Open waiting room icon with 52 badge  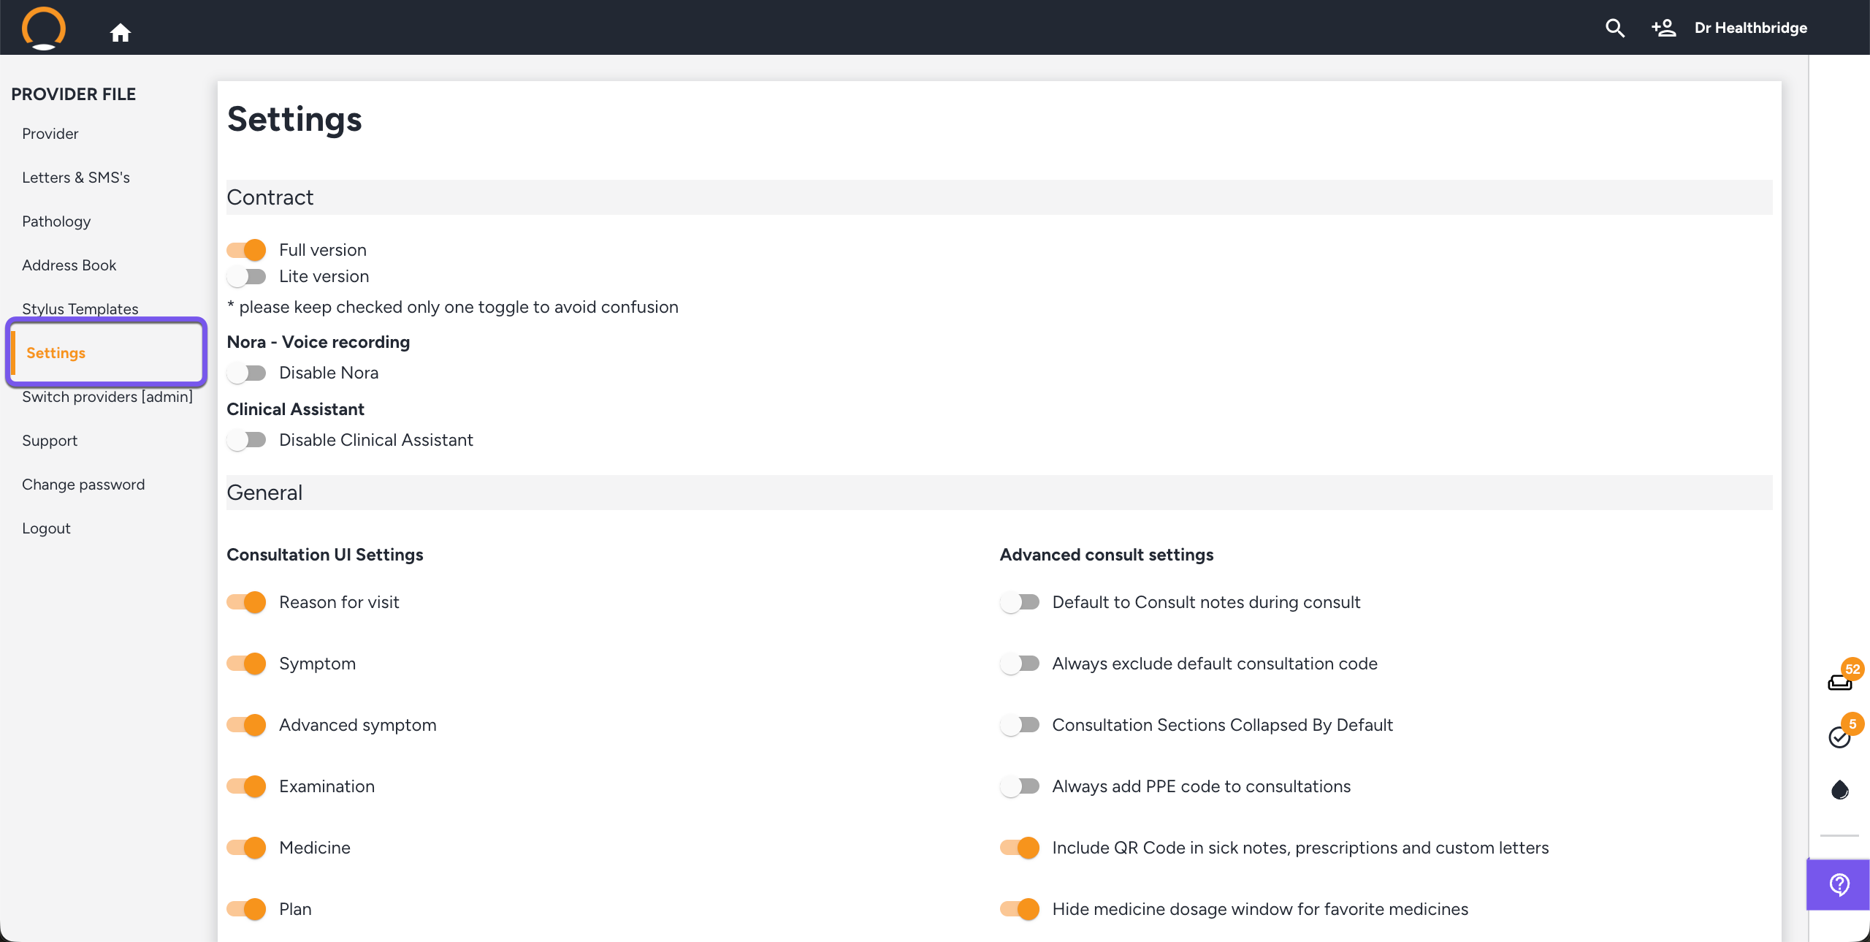(1839, 681)
